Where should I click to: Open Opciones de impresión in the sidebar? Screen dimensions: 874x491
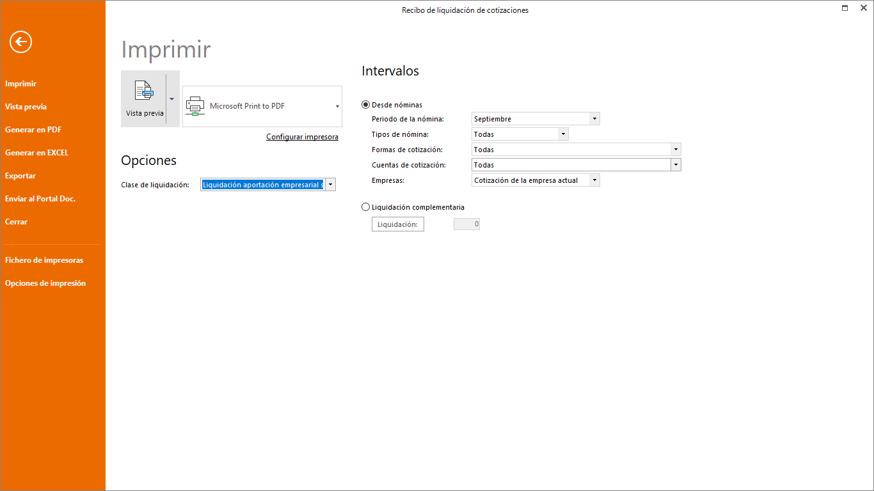point(45,283)
